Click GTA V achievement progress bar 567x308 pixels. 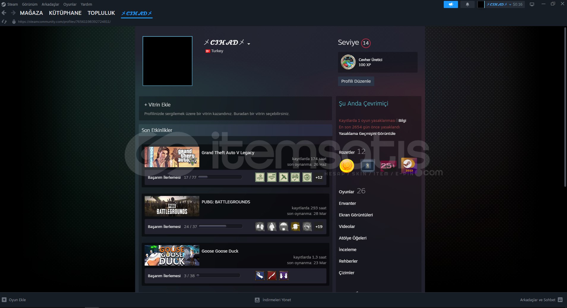tap(219, 177)
